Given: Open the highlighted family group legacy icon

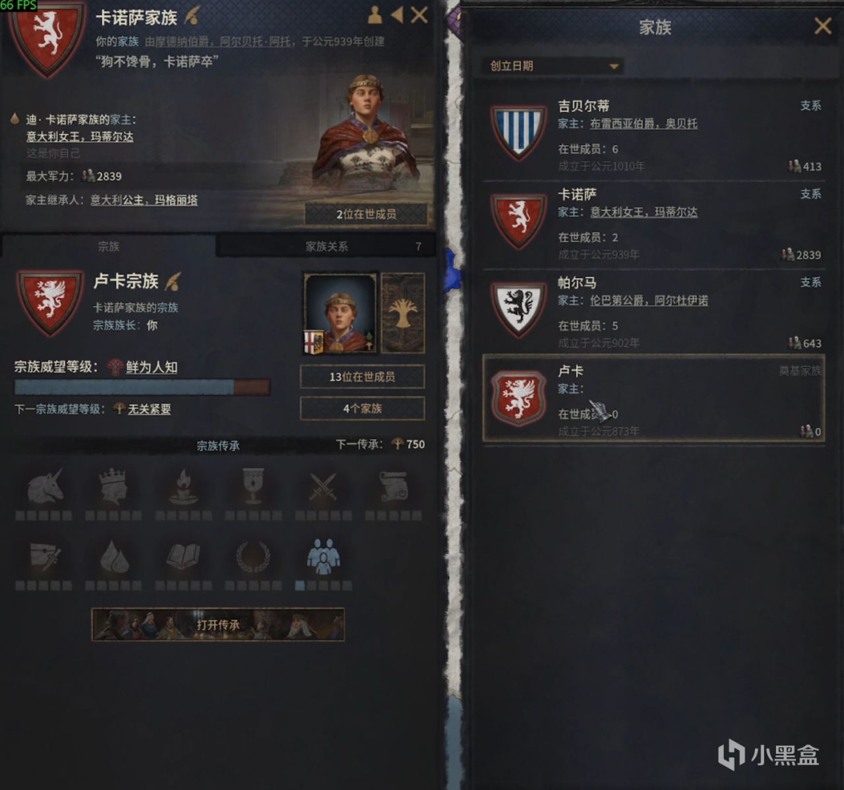Looking at the screenshot, I should pos(323,557).
